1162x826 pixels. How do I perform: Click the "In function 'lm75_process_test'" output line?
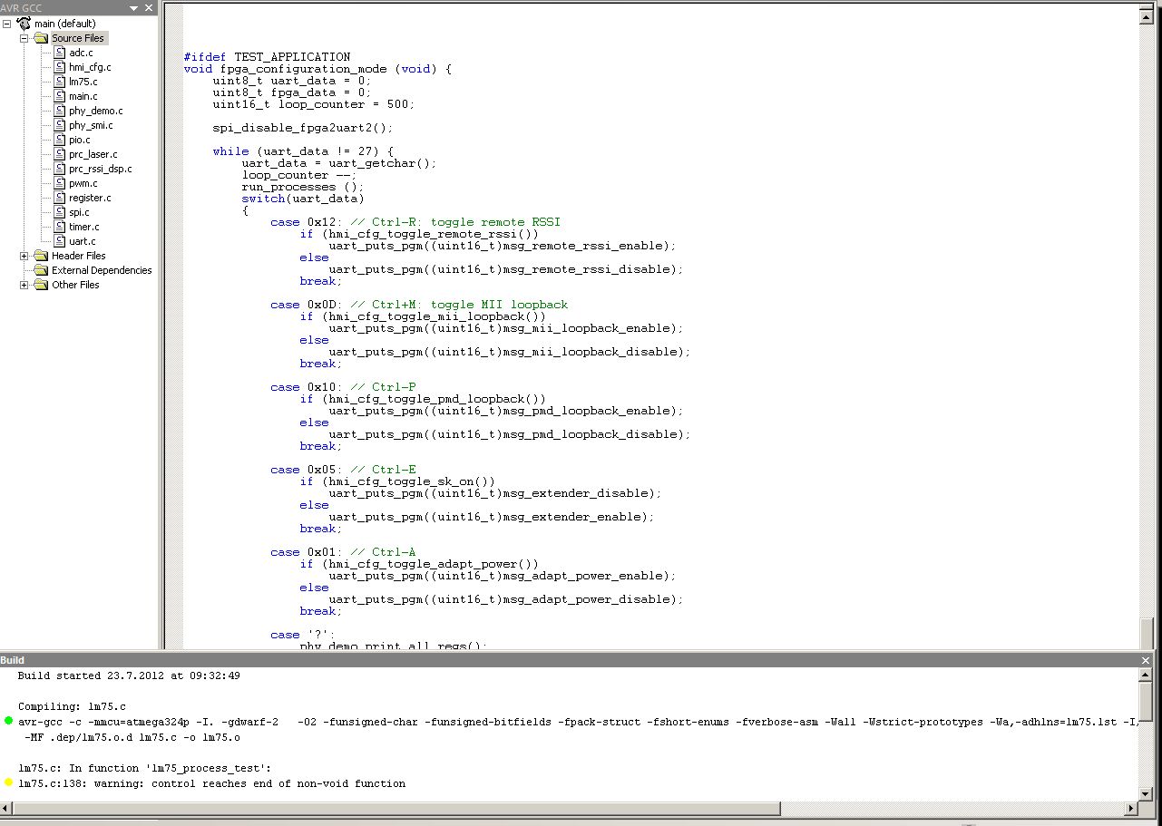144,768
